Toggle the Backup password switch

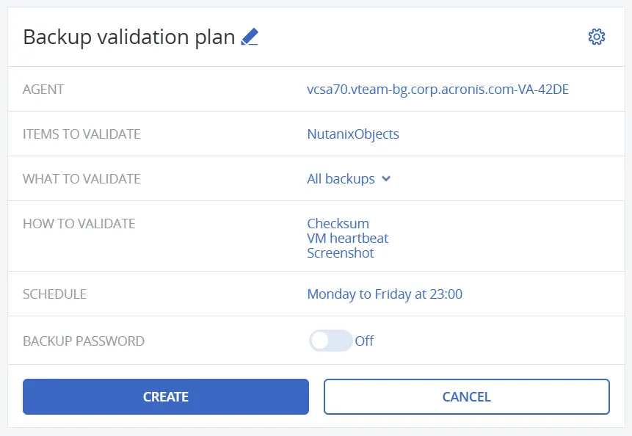pos(330,341)
